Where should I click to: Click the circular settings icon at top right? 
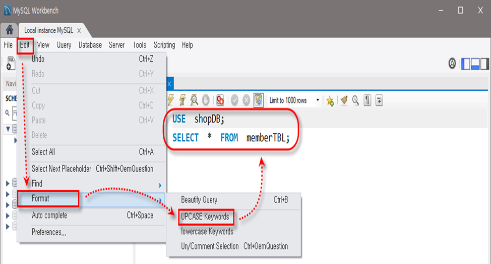[x=452, y=64]
